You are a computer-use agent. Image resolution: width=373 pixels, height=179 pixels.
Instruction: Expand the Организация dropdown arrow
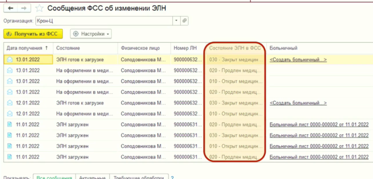click(176, 21)
